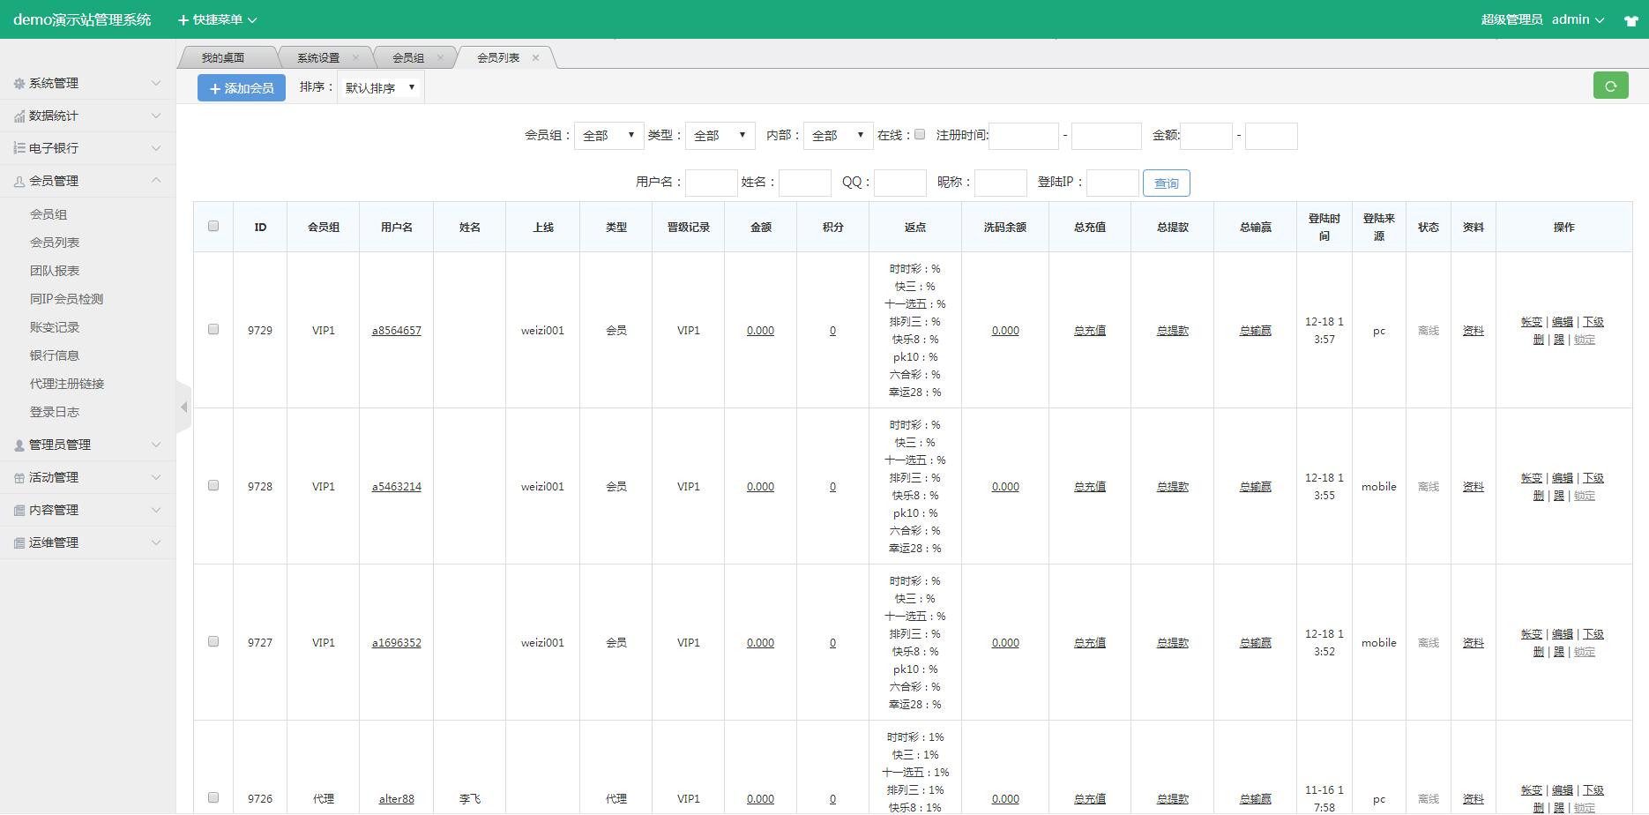Open the admin user dropdown
The image size is (1649, 815).
point(1578,19)
